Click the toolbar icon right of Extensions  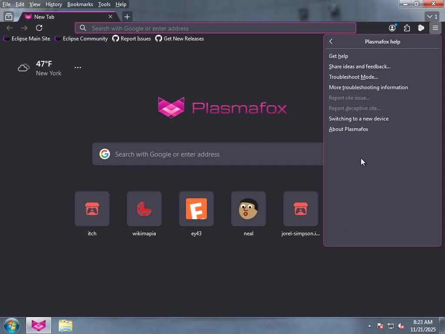point(421,28)
